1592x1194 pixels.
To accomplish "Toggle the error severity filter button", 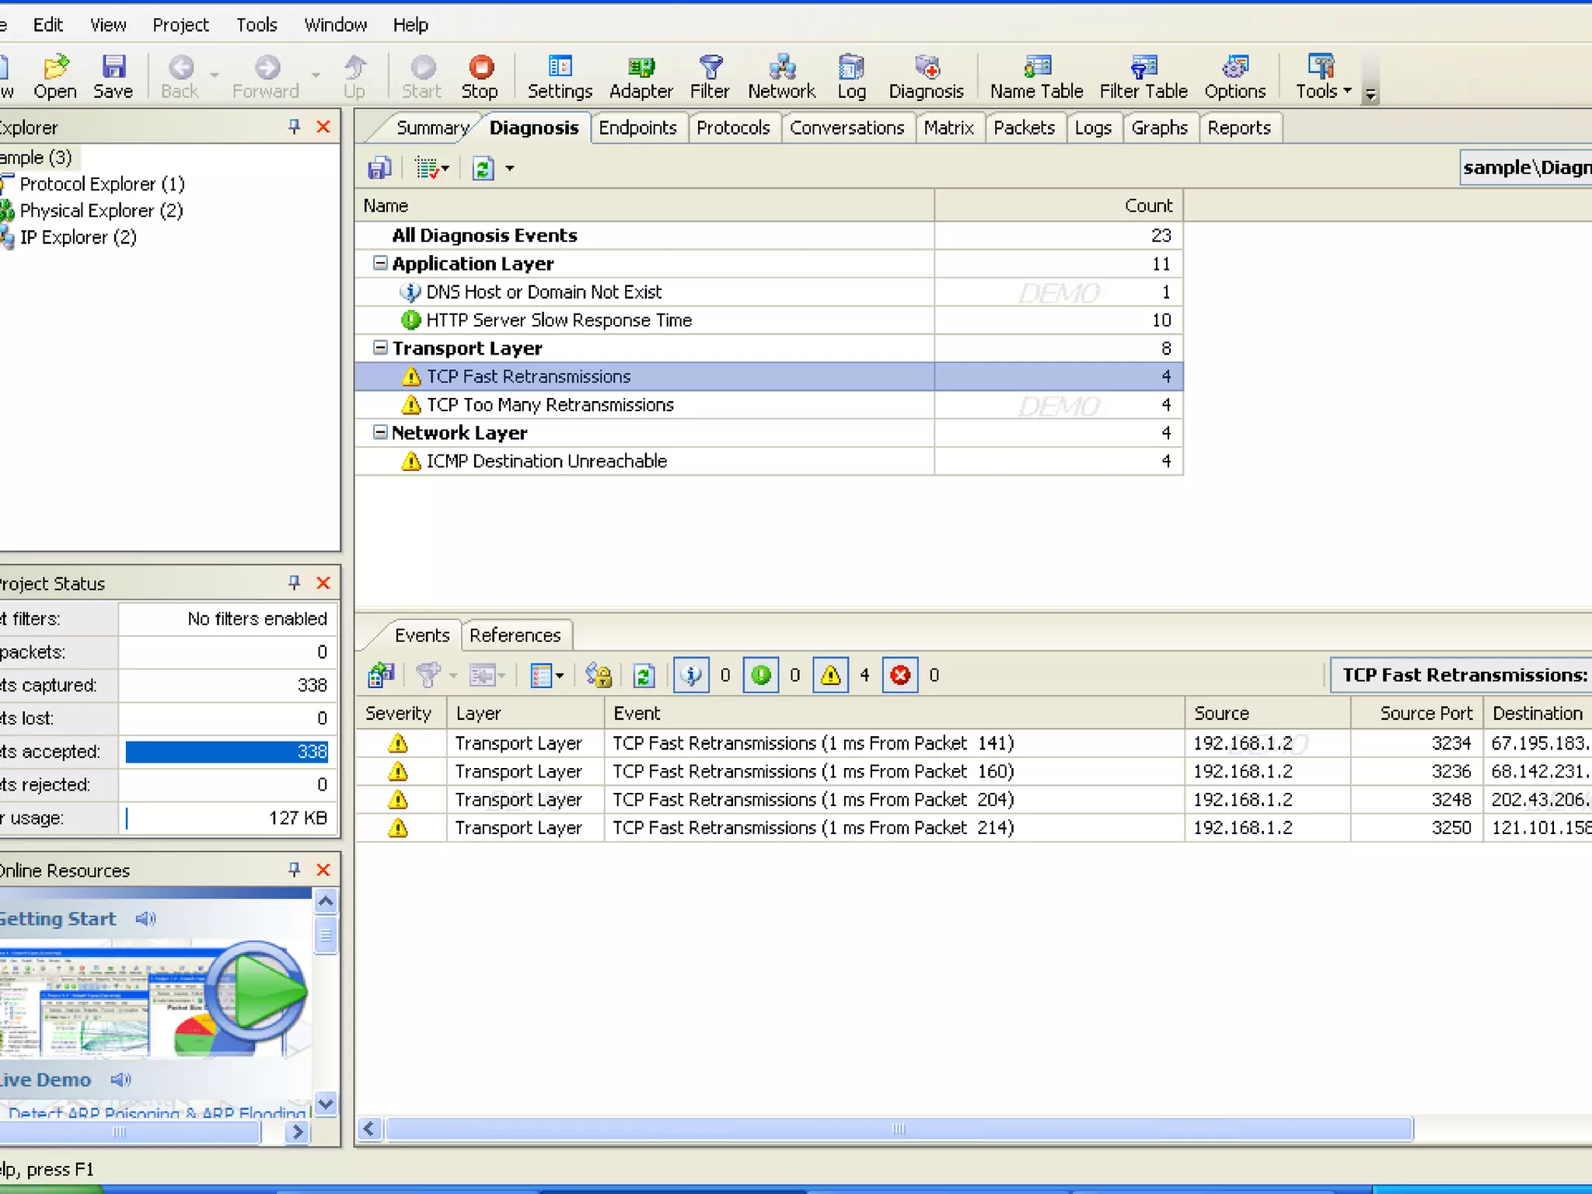I will [900, 675].
